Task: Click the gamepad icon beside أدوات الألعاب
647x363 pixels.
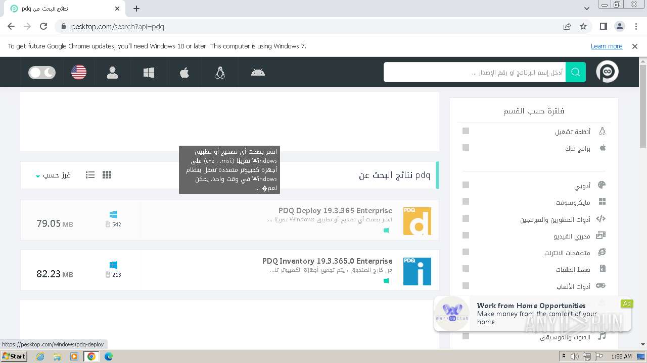Action: coord(600,286)
